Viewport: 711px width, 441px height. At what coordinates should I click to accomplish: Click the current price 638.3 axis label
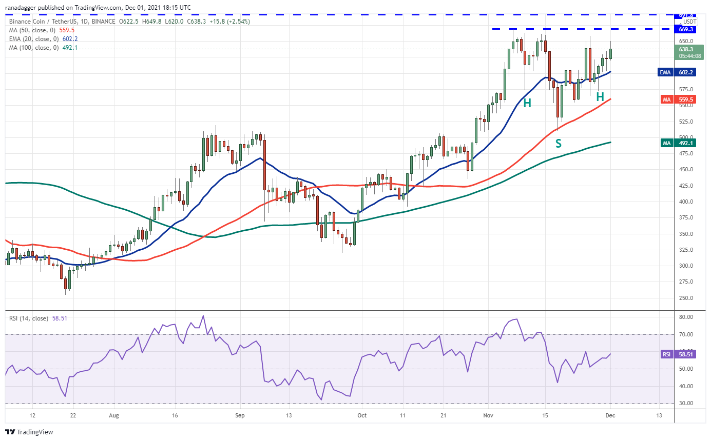tap(686, 50)
